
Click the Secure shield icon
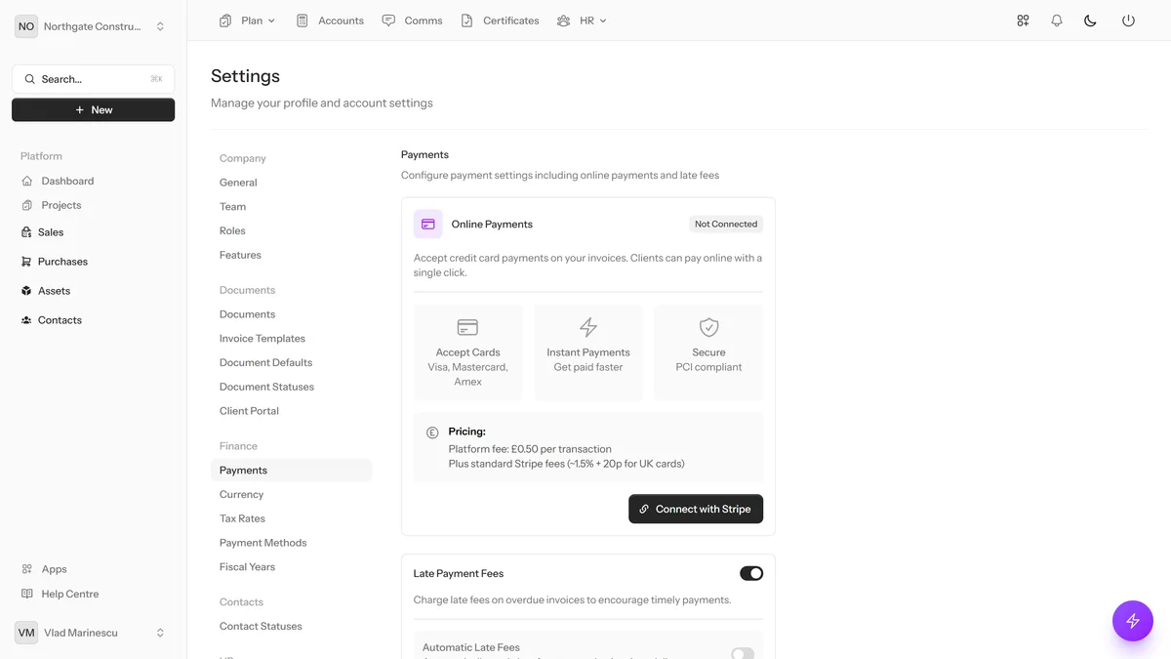[709, 327]
